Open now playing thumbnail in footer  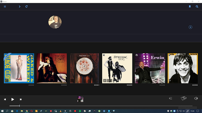pos(80,99)
